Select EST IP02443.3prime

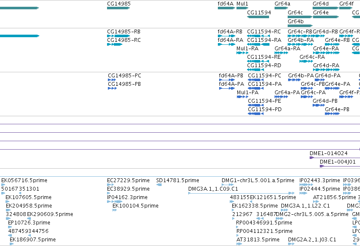[x=306, y=185]
